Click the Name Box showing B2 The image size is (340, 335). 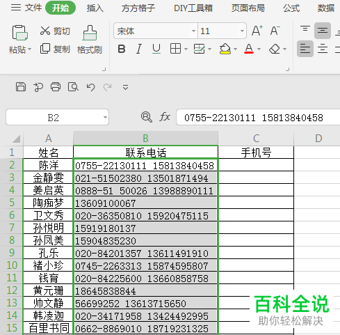point(57,117)
